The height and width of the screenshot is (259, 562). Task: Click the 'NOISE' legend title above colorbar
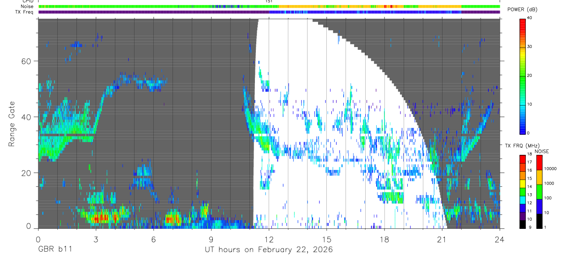coord(542,151)
